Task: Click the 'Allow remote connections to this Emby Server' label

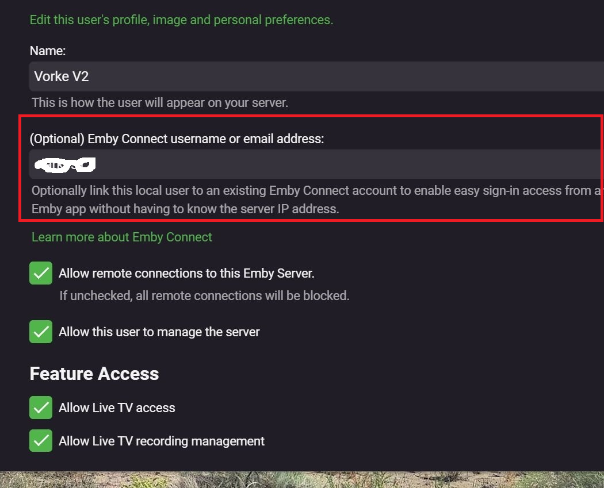Action: click(x=186, y=273)
